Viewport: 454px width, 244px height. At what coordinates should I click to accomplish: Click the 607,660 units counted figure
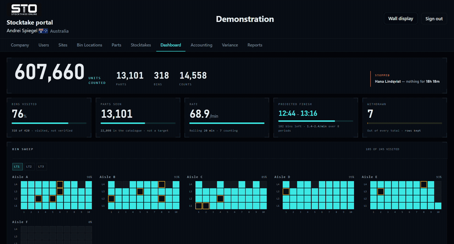(49, 72)
